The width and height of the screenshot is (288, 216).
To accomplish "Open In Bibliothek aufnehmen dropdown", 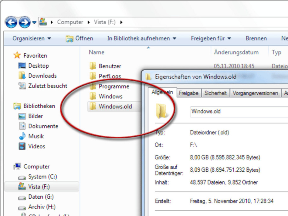I will [142, 38].
